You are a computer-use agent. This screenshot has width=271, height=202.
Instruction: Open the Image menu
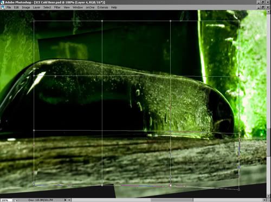tap(26, 8)
